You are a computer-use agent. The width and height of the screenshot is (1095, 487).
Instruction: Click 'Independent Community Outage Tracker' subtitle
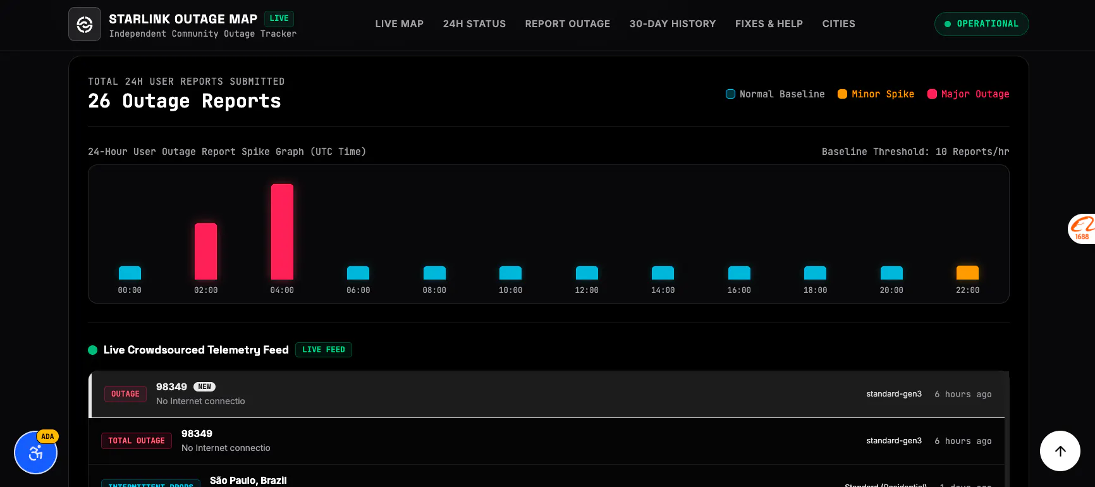(x=202, y=34)
